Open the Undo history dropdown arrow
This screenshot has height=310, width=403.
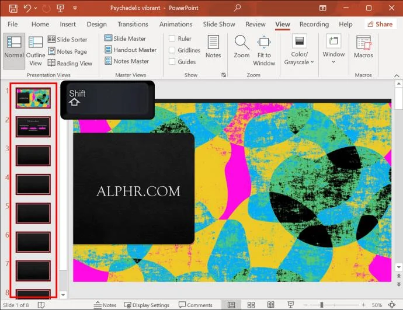click(x=36, y=8)
